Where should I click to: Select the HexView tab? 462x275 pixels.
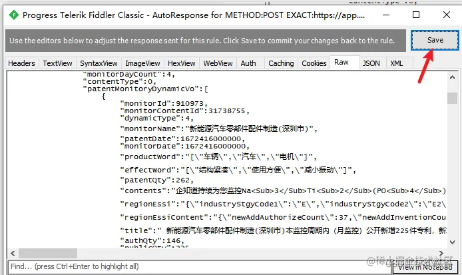pyautogui.click(x=182, y=63)
